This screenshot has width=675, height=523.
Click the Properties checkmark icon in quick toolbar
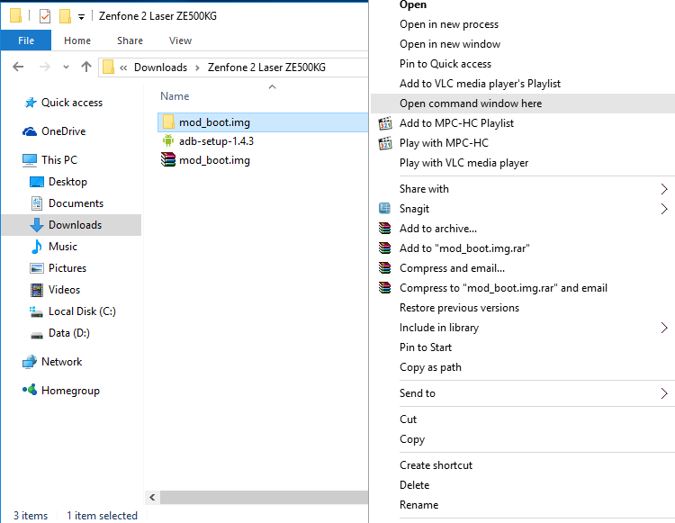pyautogui.click(x=45, y=16)
